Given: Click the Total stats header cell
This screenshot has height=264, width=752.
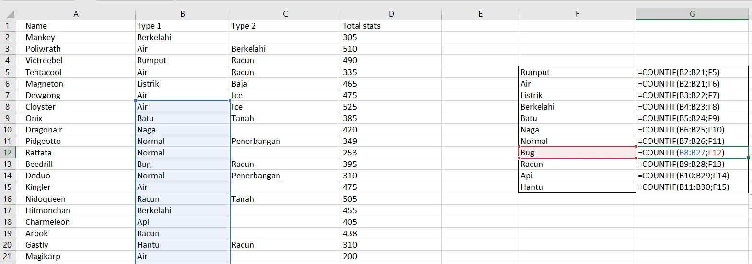Looking at the screenshot, I should pyautogui.click(x=391, y=26).
